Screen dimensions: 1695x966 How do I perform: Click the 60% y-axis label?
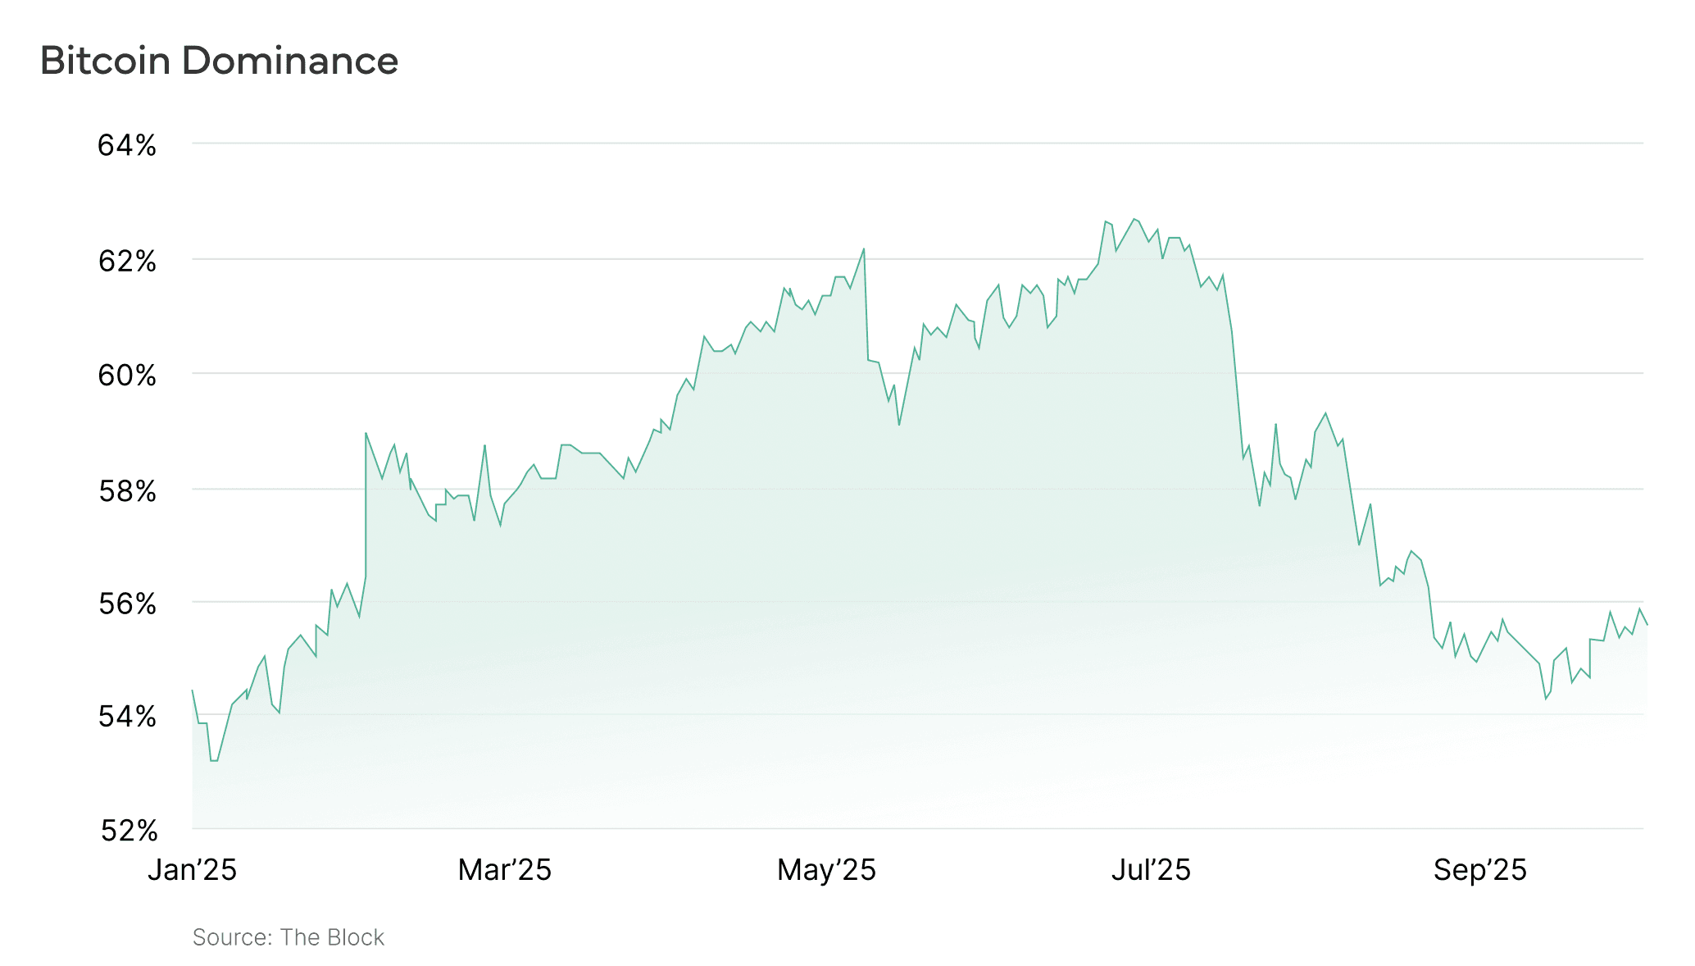click(x=127, y=376)
